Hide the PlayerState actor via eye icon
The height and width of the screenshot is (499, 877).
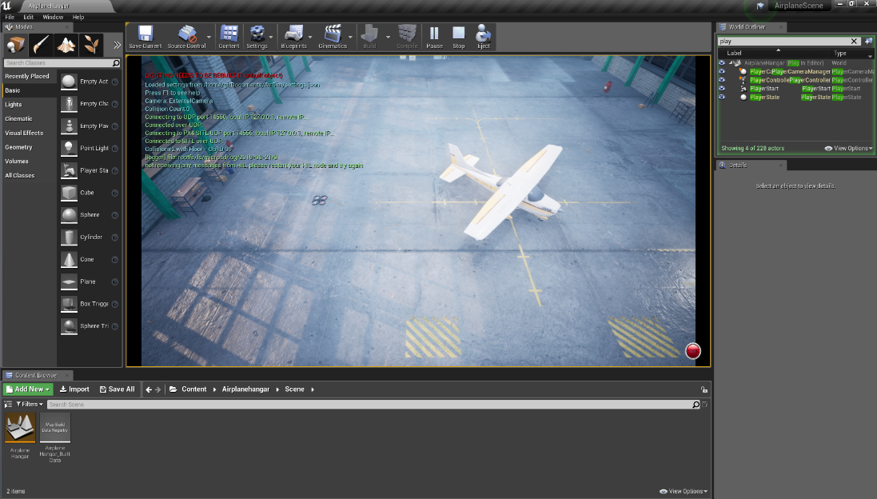(x=722, y=98)
